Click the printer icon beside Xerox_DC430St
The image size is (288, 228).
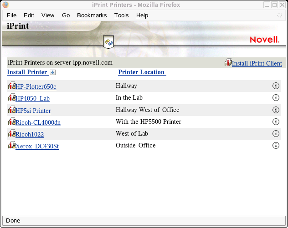(12, 145)
